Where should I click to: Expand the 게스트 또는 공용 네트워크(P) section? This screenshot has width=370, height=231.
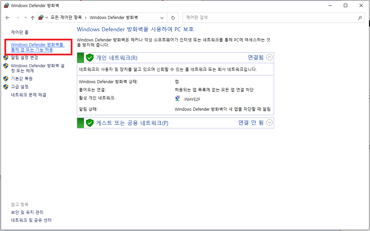pyautogui.click(x=269, y=123)
